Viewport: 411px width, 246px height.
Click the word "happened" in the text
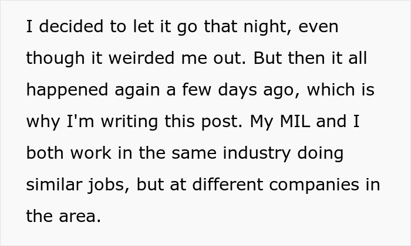[66, 91]
